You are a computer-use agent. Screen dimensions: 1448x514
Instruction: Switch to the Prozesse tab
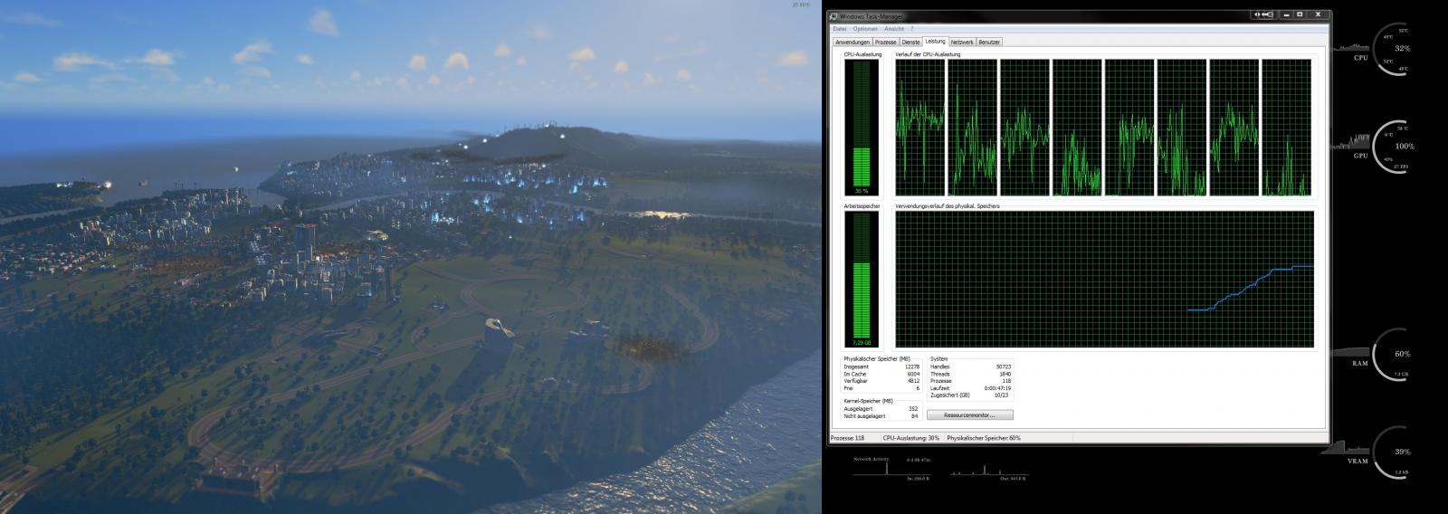(x=886, y=42)
